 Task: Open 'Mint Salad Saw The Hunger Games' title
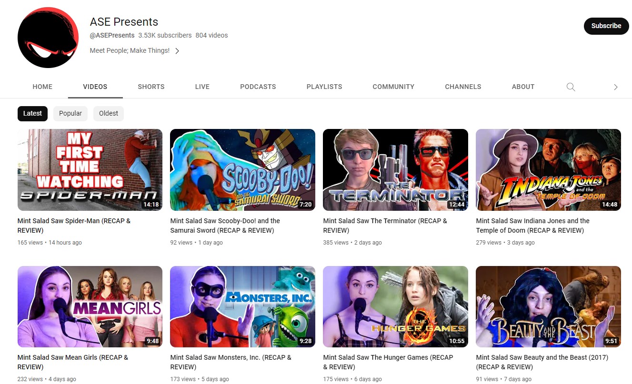388,362
